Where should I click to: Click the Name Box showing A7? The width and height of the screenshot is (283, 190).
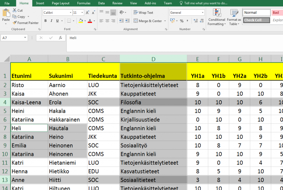(12, 38)
